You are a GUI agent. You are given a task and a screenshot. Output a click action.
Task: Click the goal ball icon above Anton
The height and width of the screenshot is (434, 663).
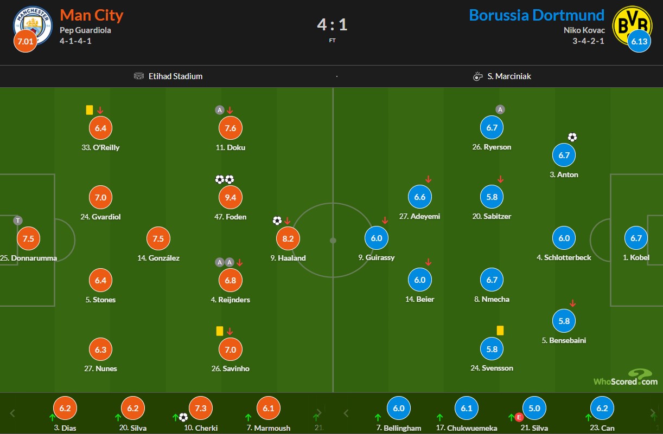pos(572,137)
